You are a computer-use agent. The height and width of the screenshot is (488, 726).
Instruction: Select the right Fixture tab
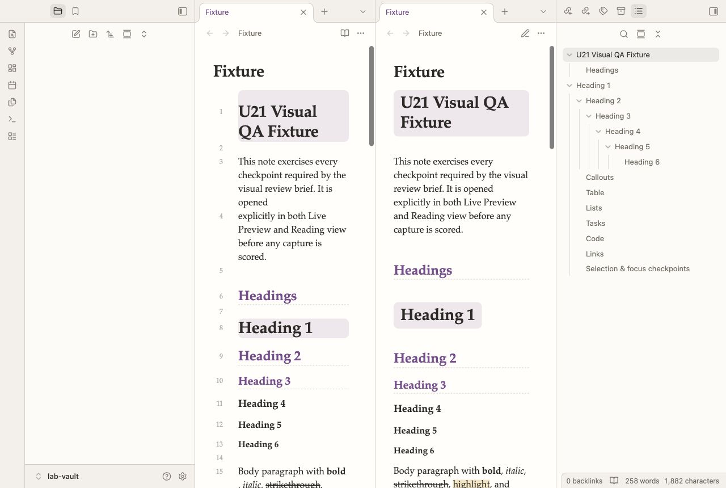pos(436,12)
